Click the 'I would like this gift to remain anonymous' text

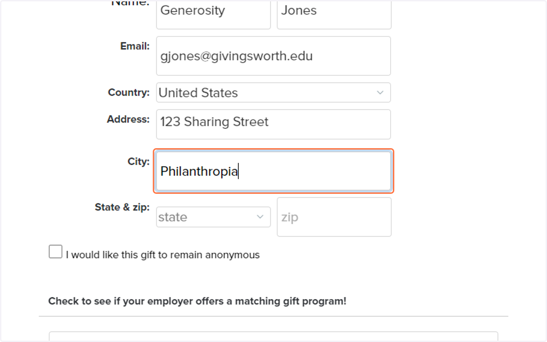[x=163, y=255]
